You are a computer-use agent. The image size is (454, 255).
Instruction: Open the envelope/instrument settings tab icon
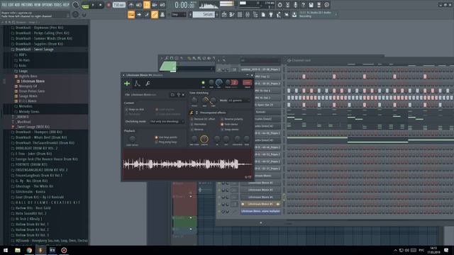pos(137,84)
